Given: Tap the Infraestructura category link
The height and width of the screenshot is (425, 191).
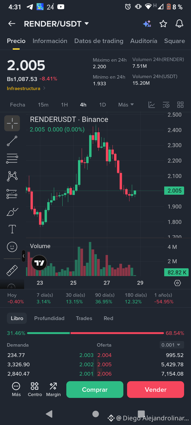Looking at the screenshot, I should pyautogui.click(x=24, y=88).
